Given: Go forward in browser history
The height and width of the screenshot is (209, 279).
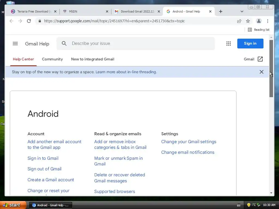Looking at the screenshot, I should coord(20,21).
